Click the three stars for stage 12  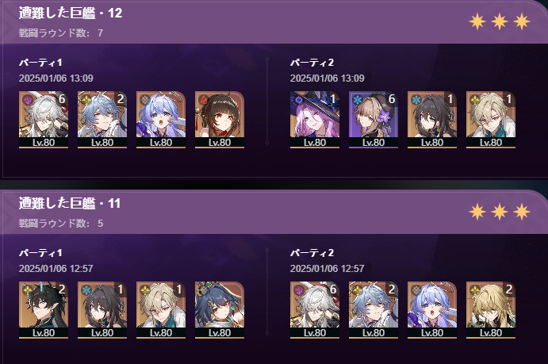(500, 21)
